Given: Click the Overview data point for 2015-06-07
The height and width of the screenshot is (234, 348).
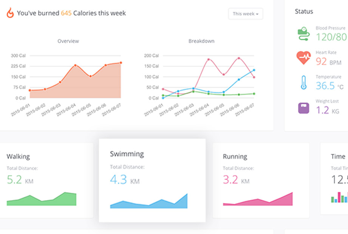Looking at the screenshot, I should click(x=121, y=63).
